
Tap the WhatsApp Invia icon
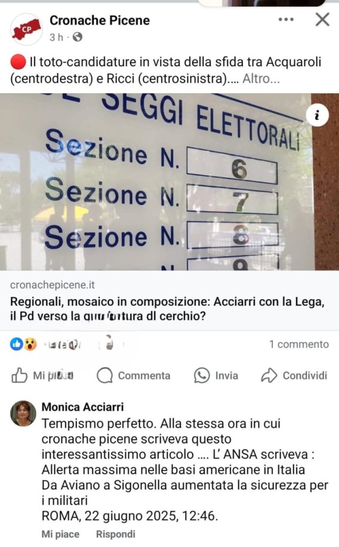[202, 376]
